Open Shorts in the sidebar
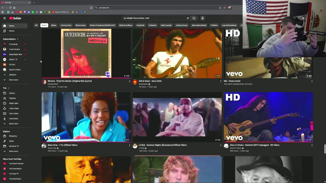 [x=14, y=31]
